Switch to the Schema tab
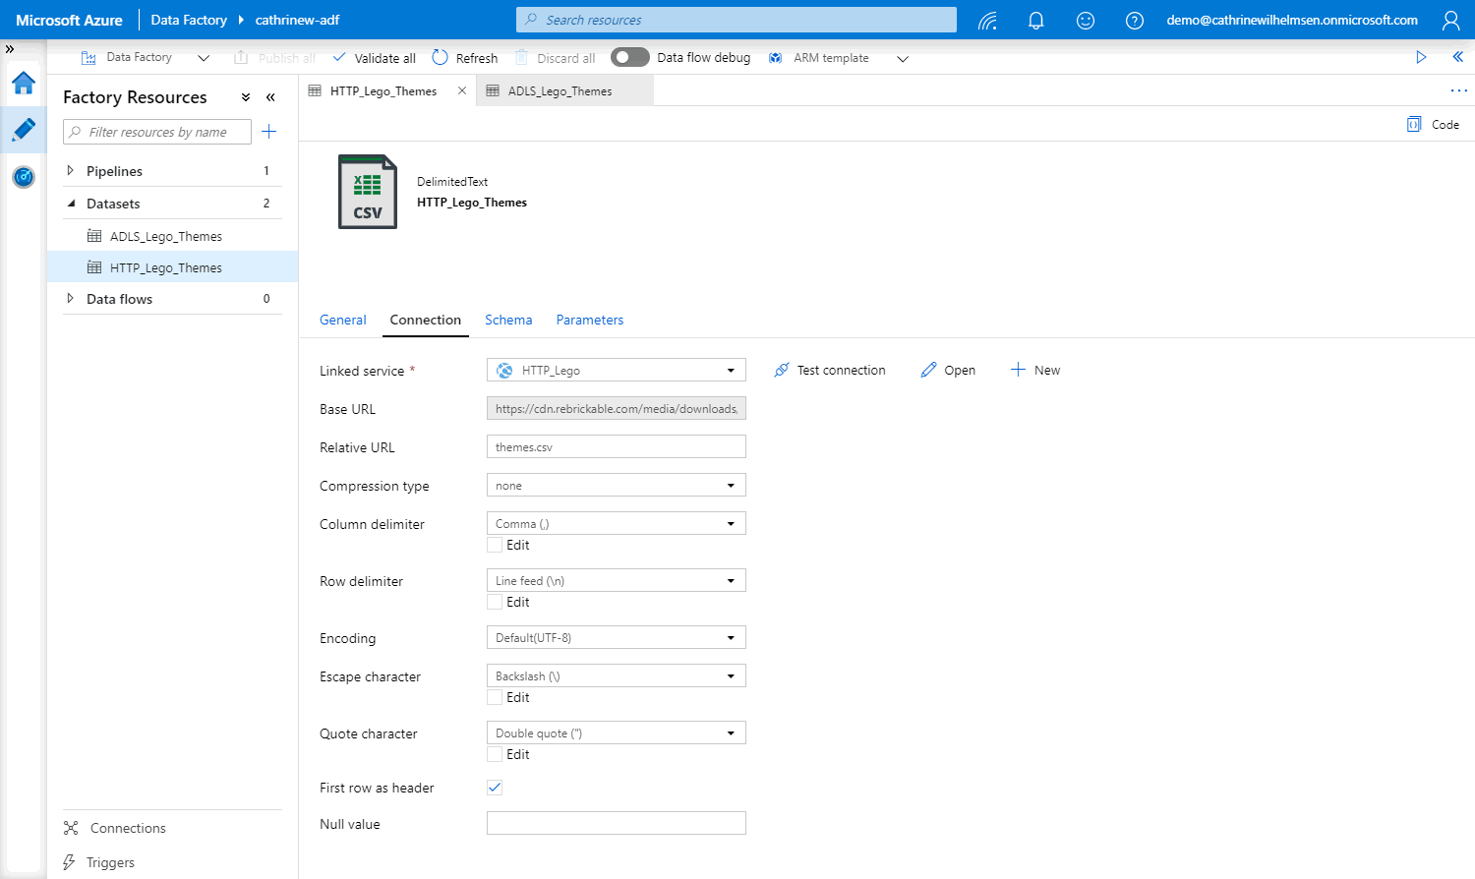 coord(508,321)
